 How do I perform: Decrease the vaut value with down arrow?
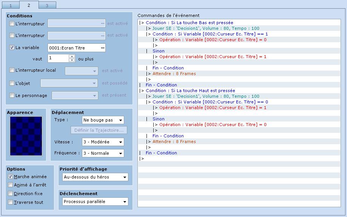(x=72, y=60)
